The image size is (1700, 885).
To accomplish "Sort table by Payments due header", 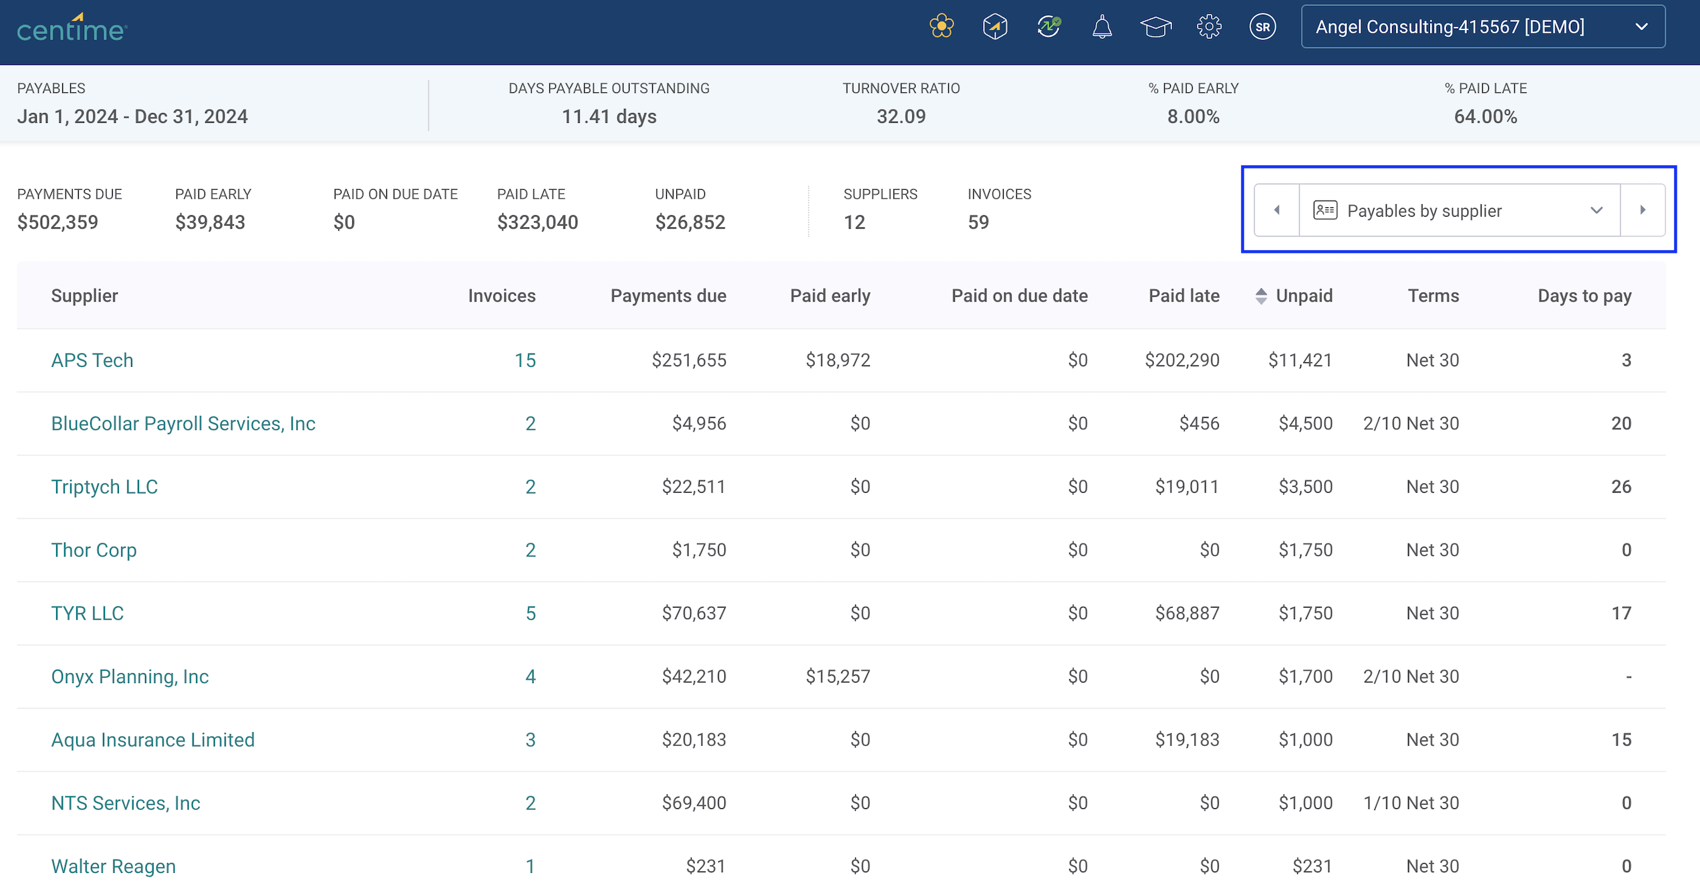I will (668, 295).
